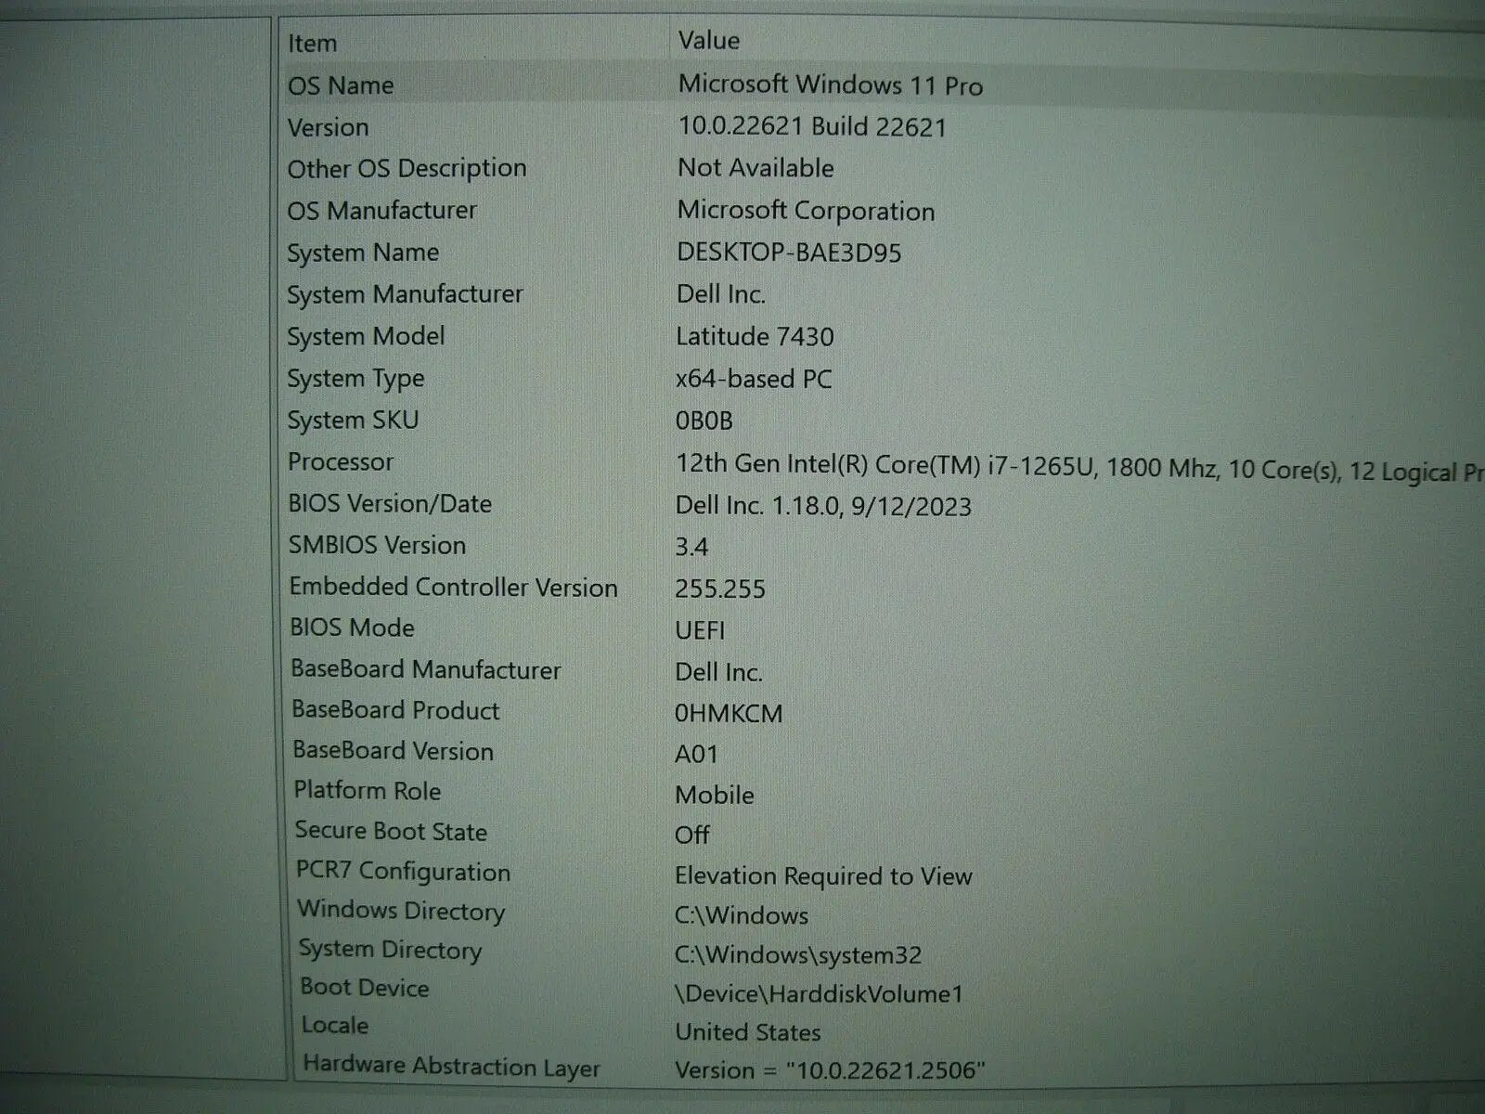Select 'Version = "10.0.22621.2506"' value
Viewport: 1485px width, 1114px height.
830,1070
